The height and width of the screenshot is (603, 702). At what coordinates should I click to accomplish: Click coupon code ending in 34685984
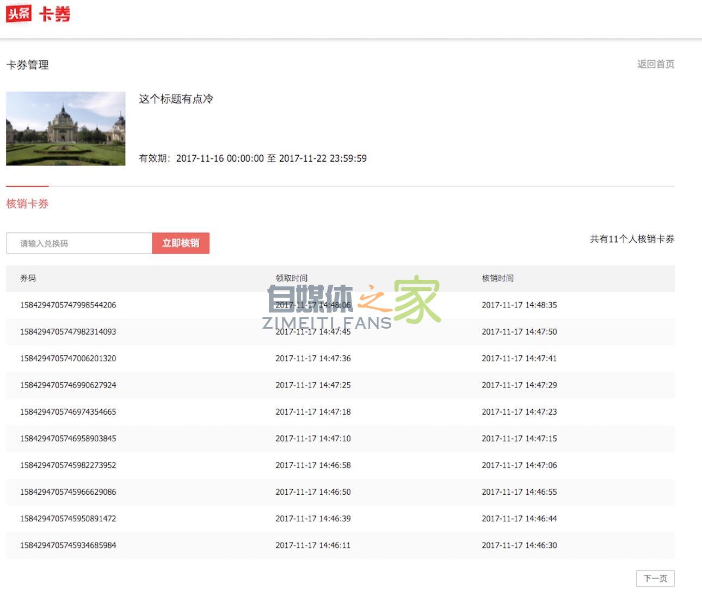point(68,545)
